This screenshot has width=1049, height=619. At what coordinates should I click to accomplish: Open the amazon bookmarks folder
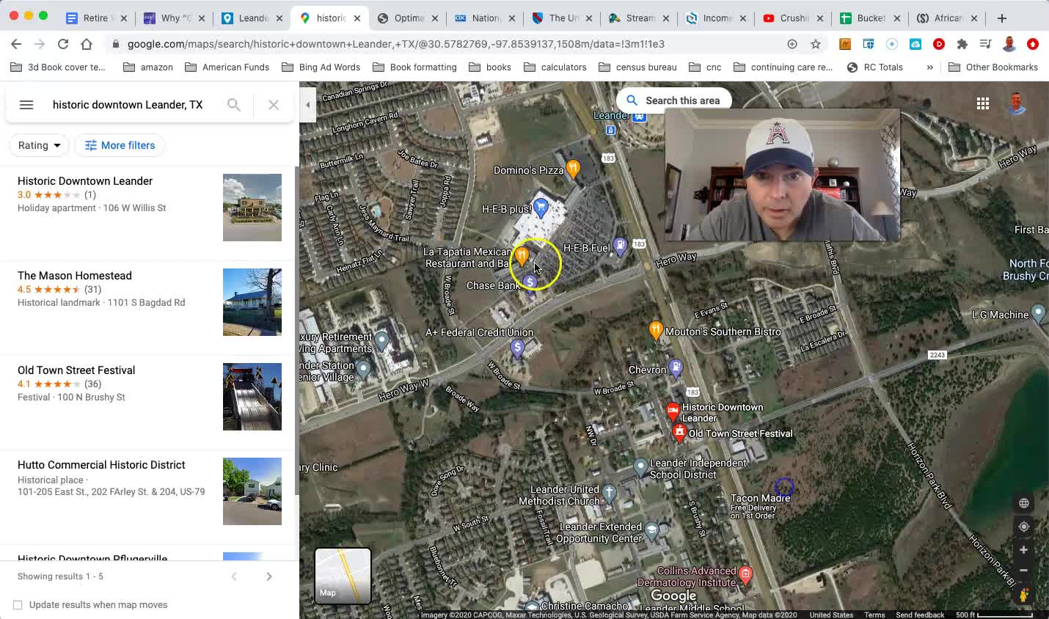148,67
